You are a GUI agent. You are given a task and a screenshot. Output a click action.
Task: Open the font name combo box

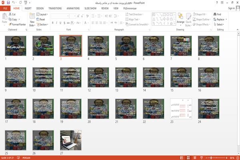[60, 16]
